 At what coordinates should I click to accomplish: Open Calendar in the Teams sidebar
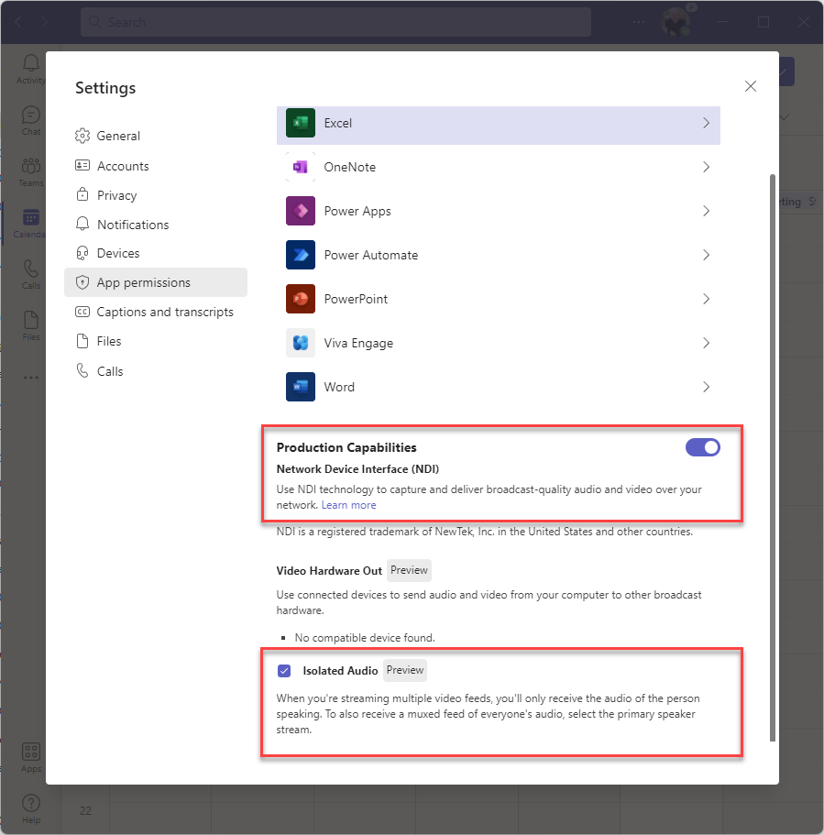[x=30, y=224]
